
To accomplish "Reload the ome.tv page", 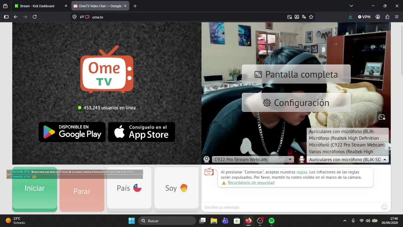I will pos(35,17).
